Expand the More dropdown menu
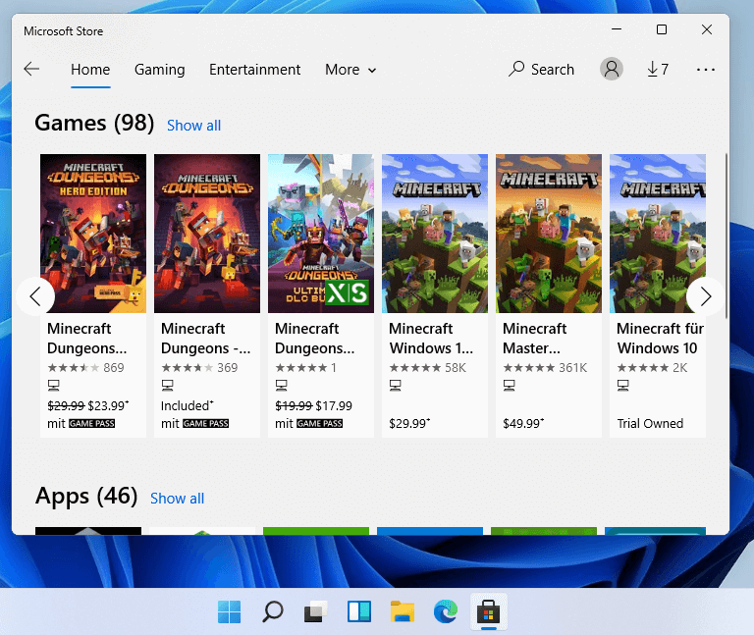The width and height of the screenshot is (754, 635). coord(350,70)
